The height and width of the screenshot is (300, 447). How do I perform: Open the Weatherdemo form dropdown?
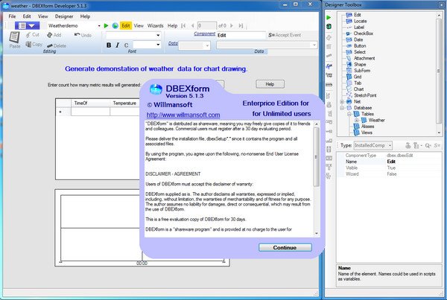99,25
